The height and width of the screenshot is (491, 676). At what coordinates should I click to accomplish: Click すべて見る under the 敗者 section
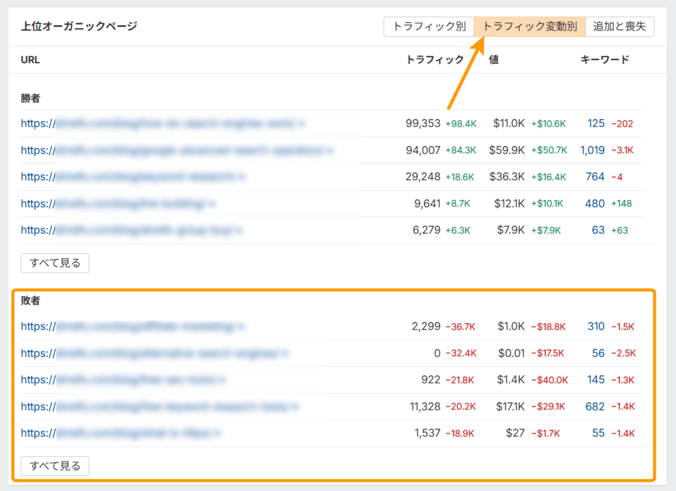[x=55, y=466]
